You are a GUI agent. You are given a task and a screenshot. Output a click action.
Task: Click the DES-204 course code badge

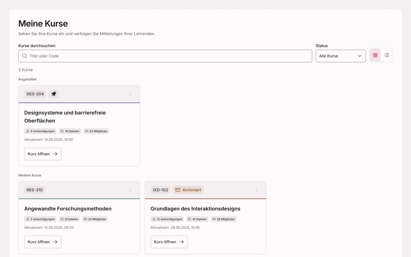coord(35,94)
